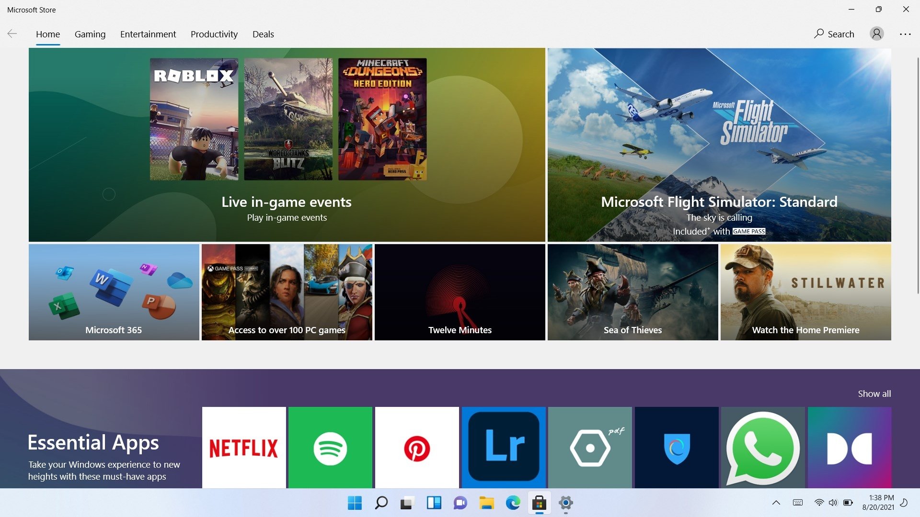Open the Adobe Lightroom app page
Image resolution: width=920 pixels, height=517 pixels.
503,448
